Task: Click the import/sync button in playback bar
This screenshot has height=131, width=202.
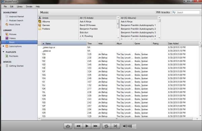Action: coord(68,126)
